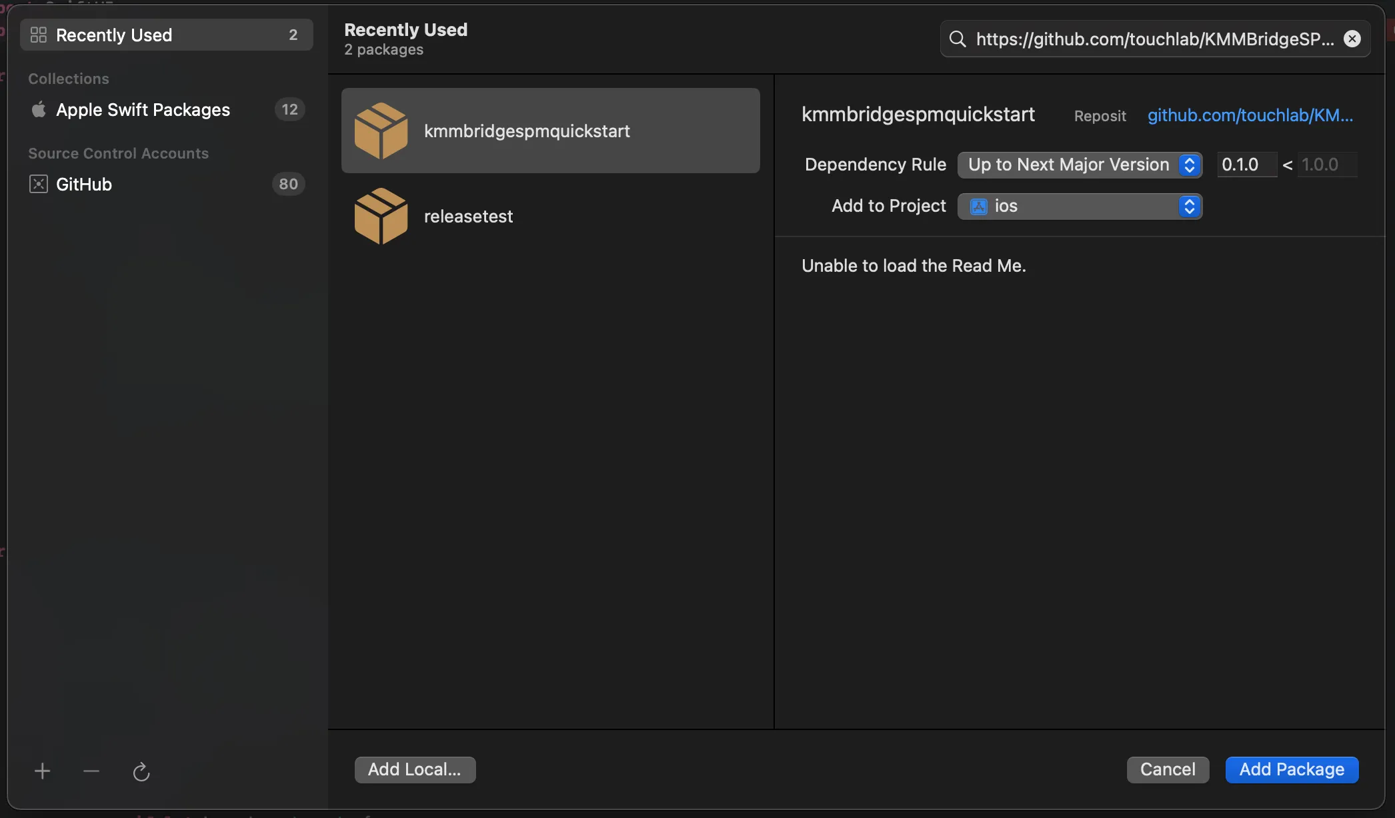Focus the package URL search field
The width and height of the screenshot is (1395, 818).
tap(1155, 39)
